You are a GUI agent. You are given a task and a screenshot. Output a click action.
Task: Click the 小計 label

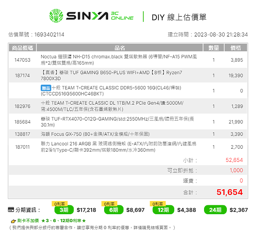(190, 160)
